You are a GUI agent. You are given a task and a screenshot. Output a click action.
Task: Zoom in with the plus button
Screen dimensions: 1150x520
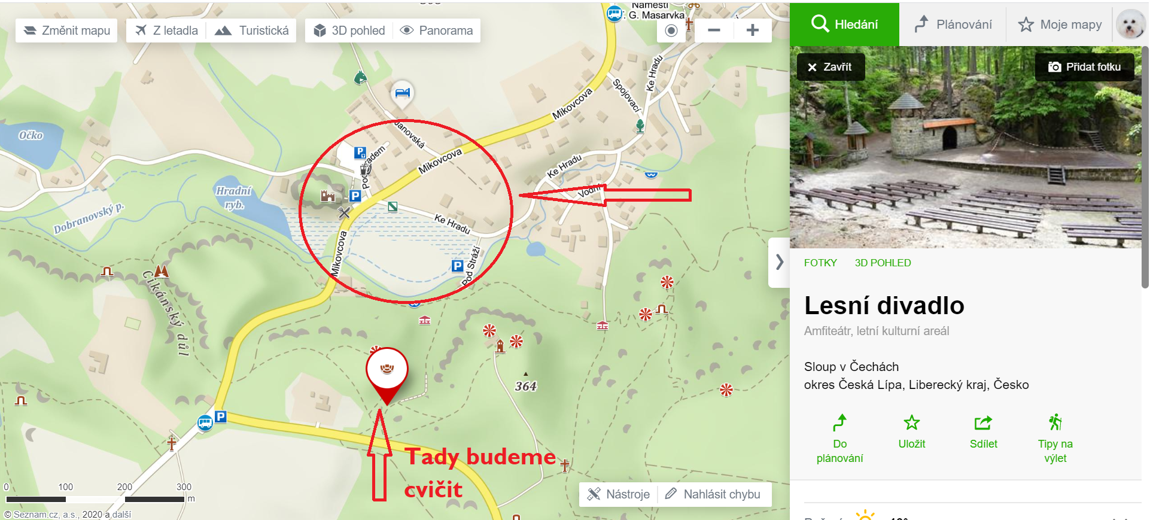[752, 31]
